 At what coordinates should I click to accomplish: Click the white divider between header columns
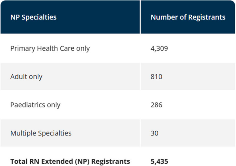(x=140, y=17)
